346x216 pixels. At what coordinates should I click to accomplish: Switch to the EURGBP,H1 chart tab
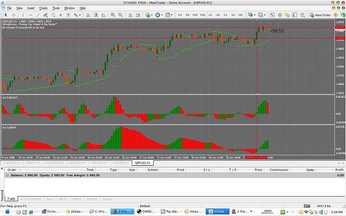121,163
